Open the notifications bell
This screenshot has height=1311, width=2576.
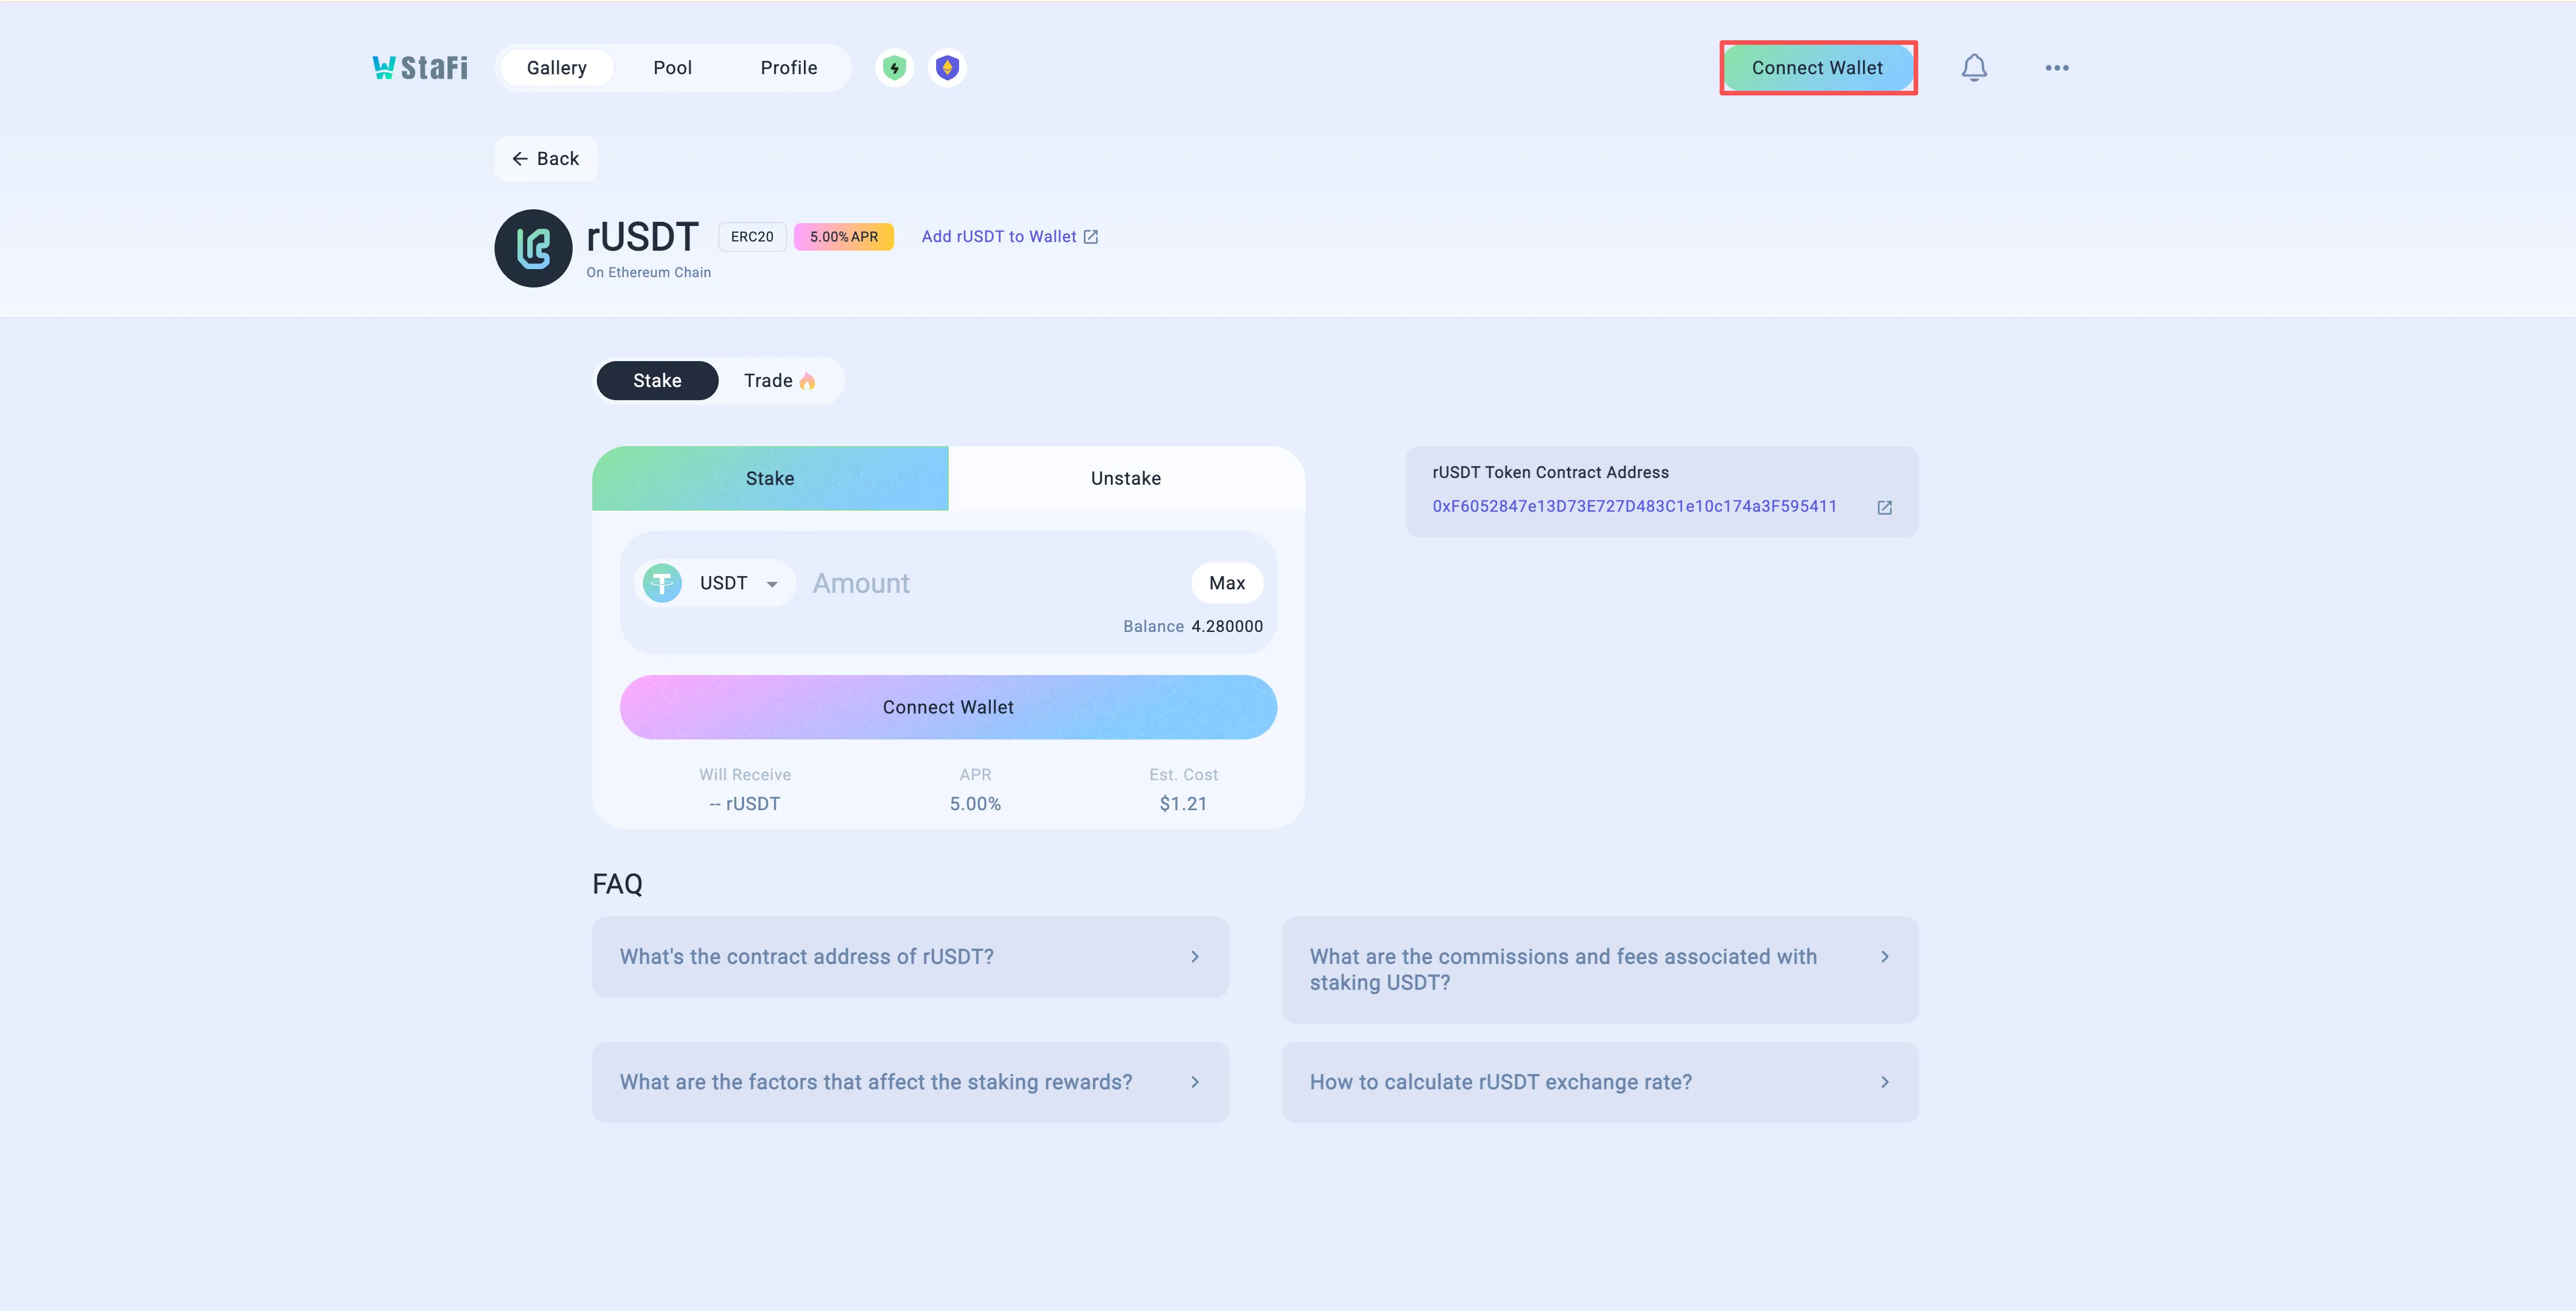(1973, 68)
